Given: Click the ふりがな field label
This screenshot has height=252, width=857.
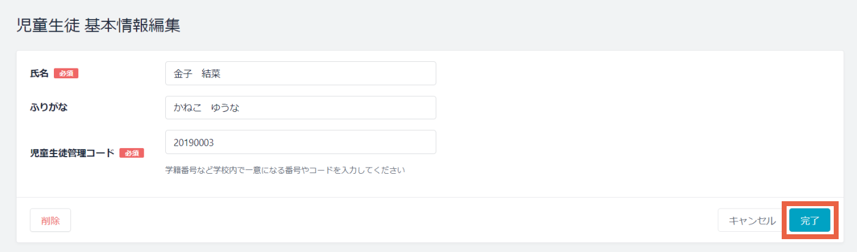Looking at the screenshot, I should tap(48, 108).
